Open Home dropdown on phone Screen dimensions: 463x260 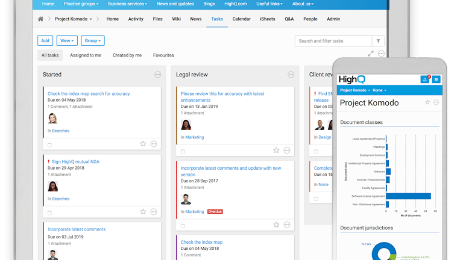379,90
